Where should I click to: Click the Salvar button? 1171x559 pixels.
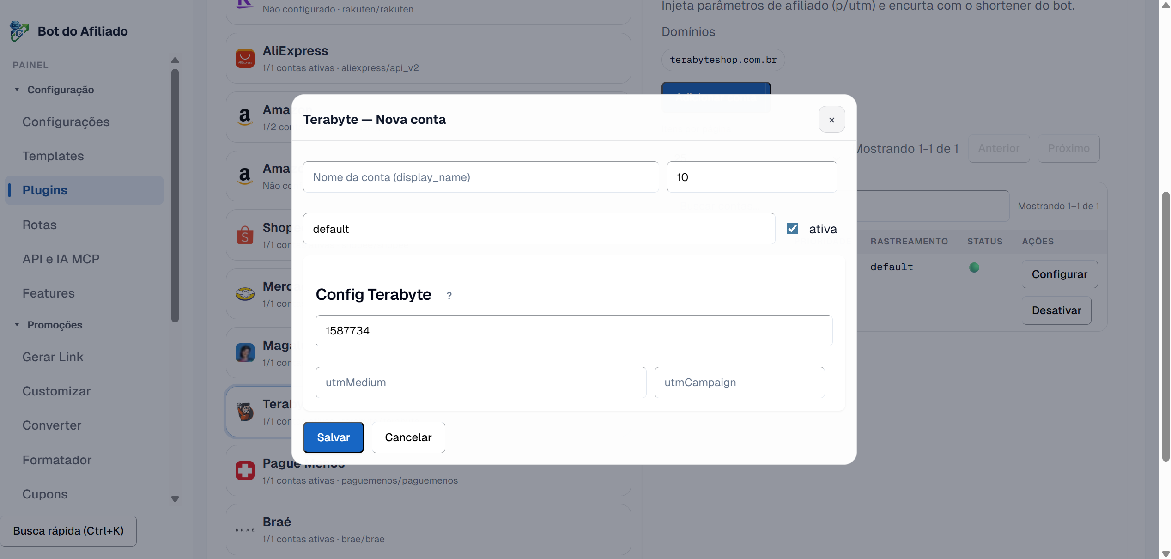click(x=333, y=437)
